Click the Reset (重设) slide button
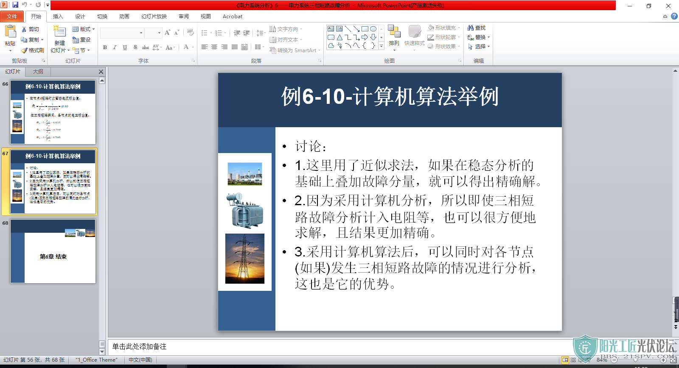Image resolution: width=679 pixels, height=368 pixels. click(x=81, y=39)
